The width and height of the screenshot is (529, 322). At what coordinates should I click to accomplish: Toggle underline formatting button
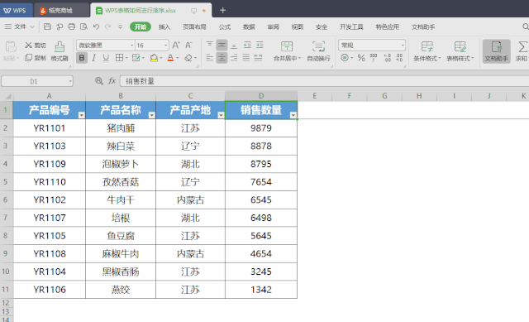point(106,58)
